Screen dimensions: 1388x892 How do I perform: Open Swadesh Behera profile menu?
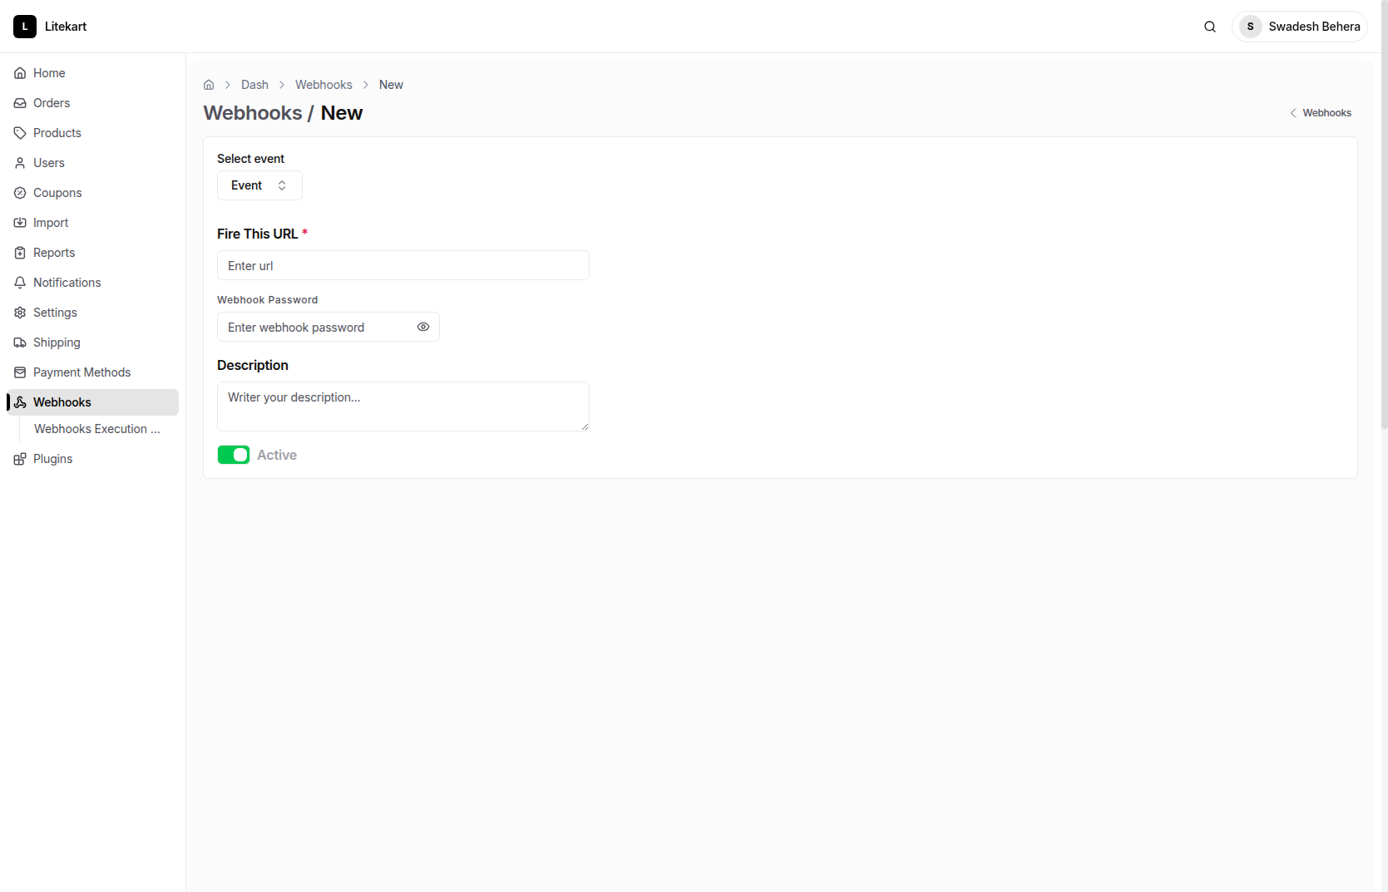pyautogui.click(x=1299, y=27)
